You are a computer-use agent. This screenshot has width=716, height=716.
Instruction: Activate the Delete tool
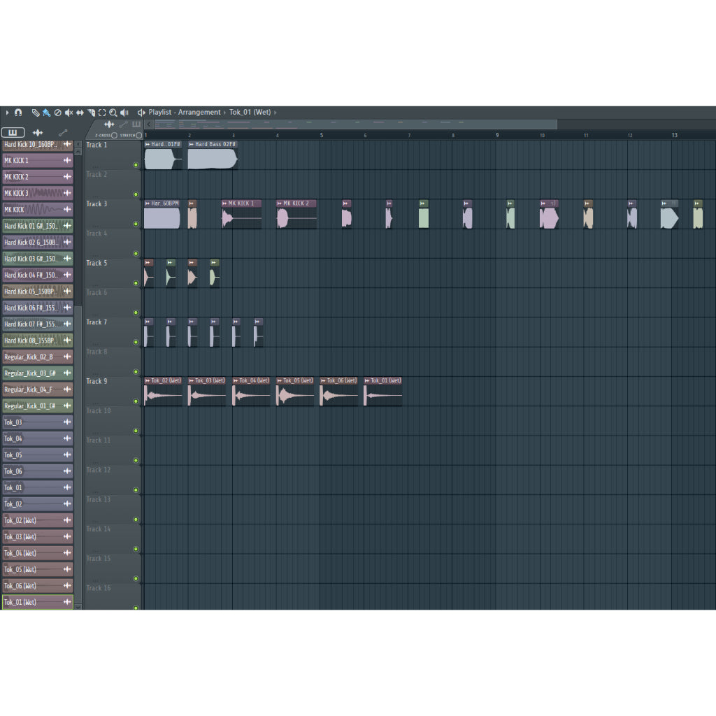(57, 113)
